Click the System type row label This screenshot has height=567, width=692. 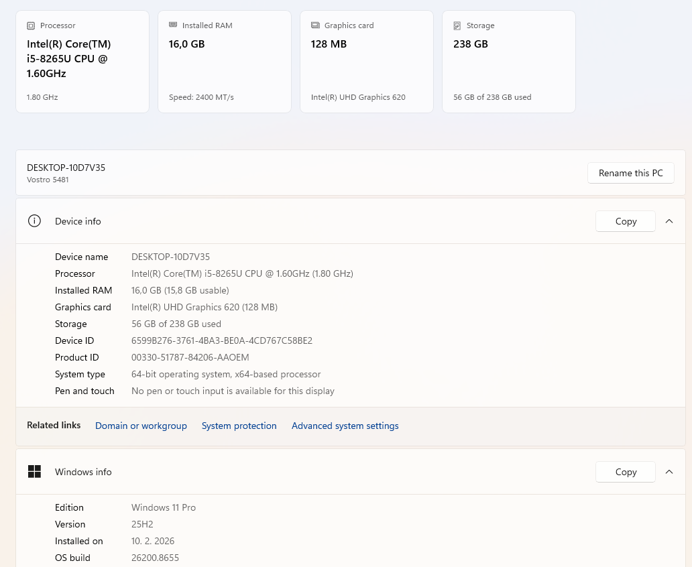[80, 374]
